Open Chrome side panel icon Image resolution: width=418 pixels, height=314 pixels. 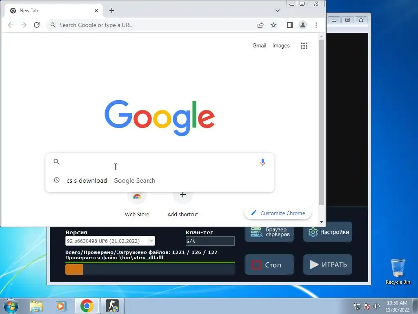pyautogui.click(x=290, y=25)
